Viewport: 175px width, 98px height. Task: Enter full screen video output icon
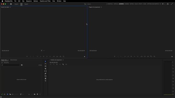[x=172, y=4]
